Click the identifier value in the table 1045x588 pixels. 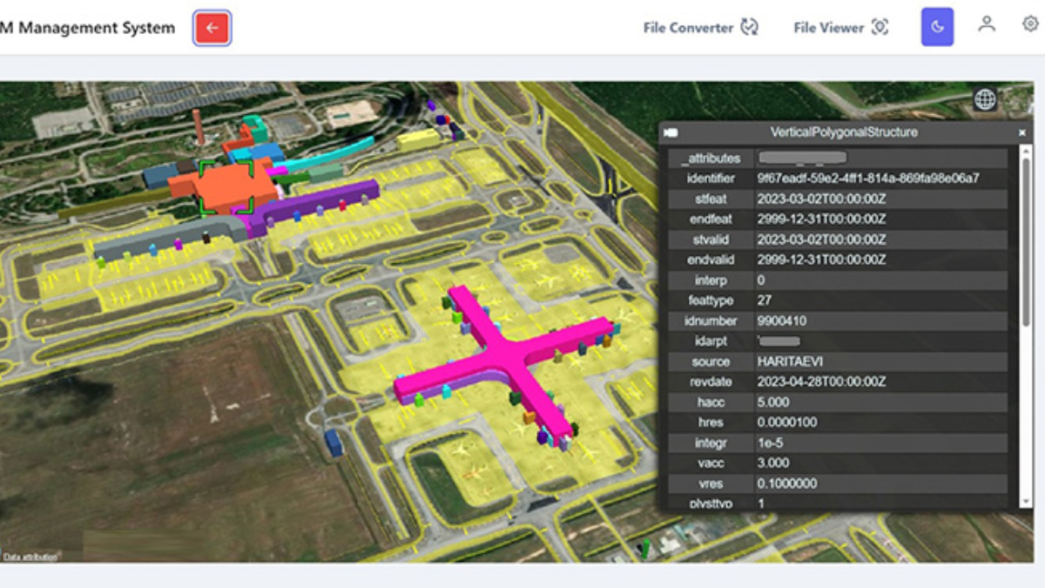pyautogui.click(x=867, y=179)
